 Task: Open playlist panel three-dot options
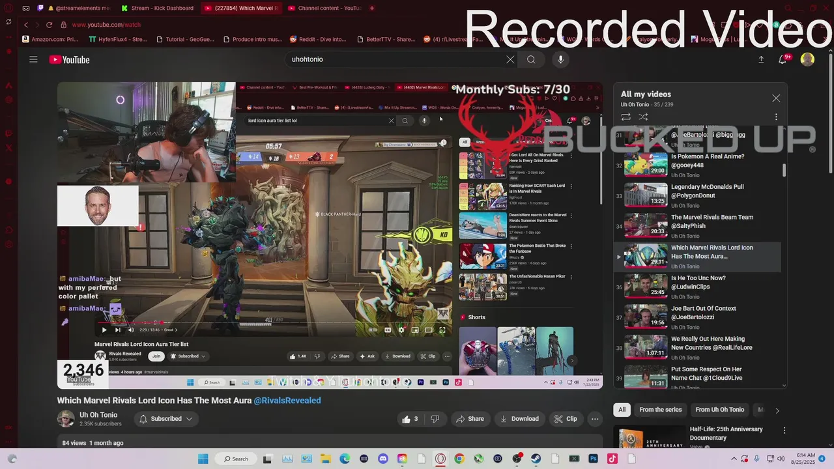click(x=776, y=117)
